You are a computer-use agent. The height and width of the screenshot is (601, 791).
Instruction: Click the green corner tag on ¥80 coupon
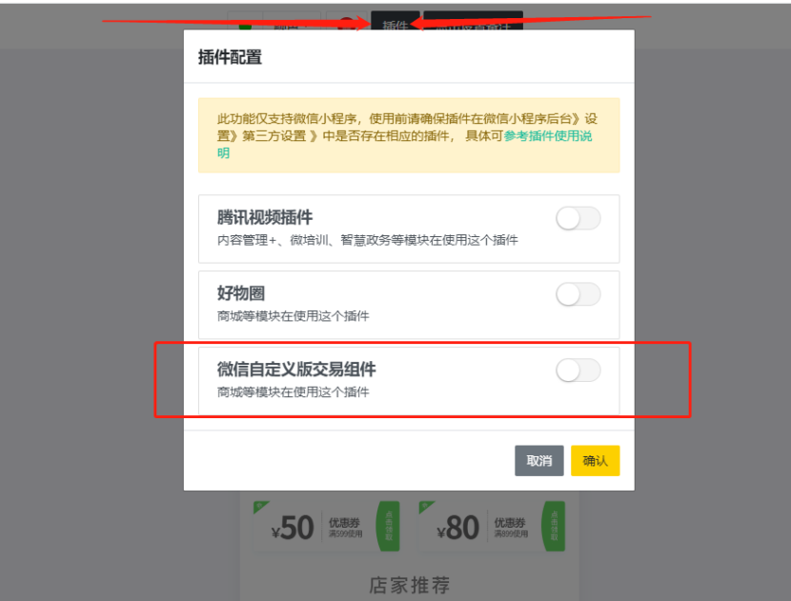(426, 507)
